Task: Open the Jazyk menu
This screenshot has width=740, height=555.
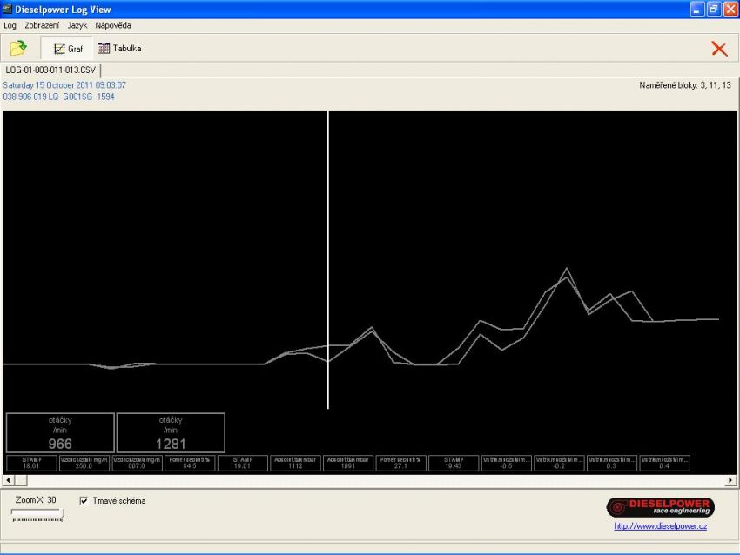Action: (x=77, y=25)
